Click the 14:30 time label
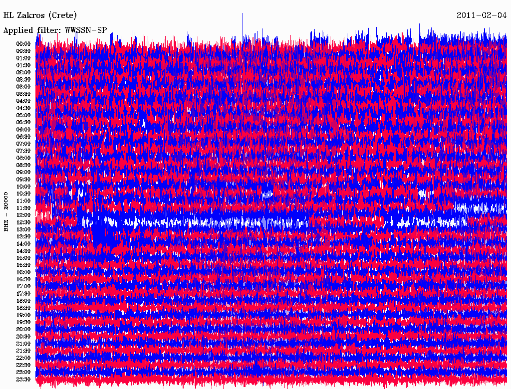Screen dimensions: 511x389 [x=23, y=251]
